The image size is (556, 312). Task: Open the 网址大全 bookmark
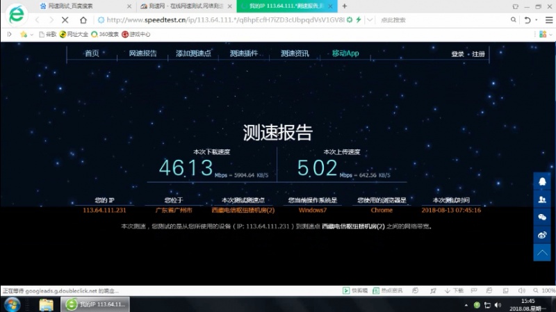[x=74, y=34]
